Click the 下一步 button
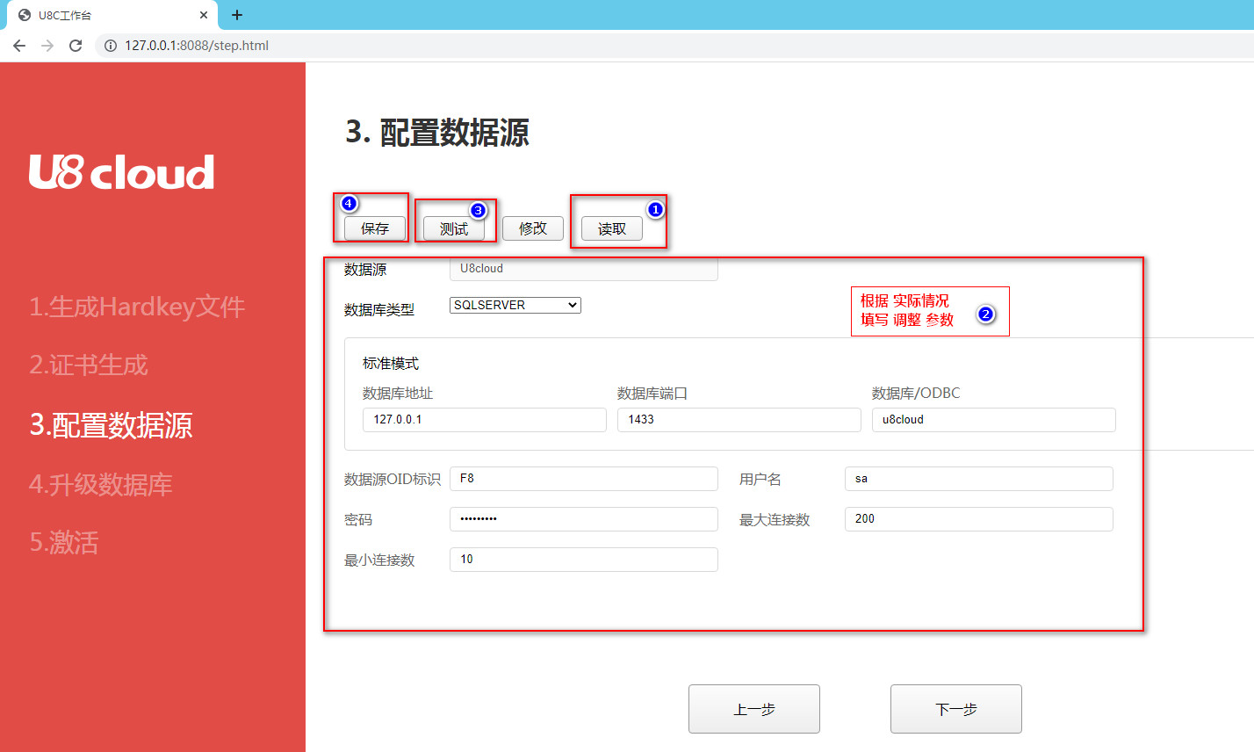Screen dimensions: 1254x752 (955, 709)
